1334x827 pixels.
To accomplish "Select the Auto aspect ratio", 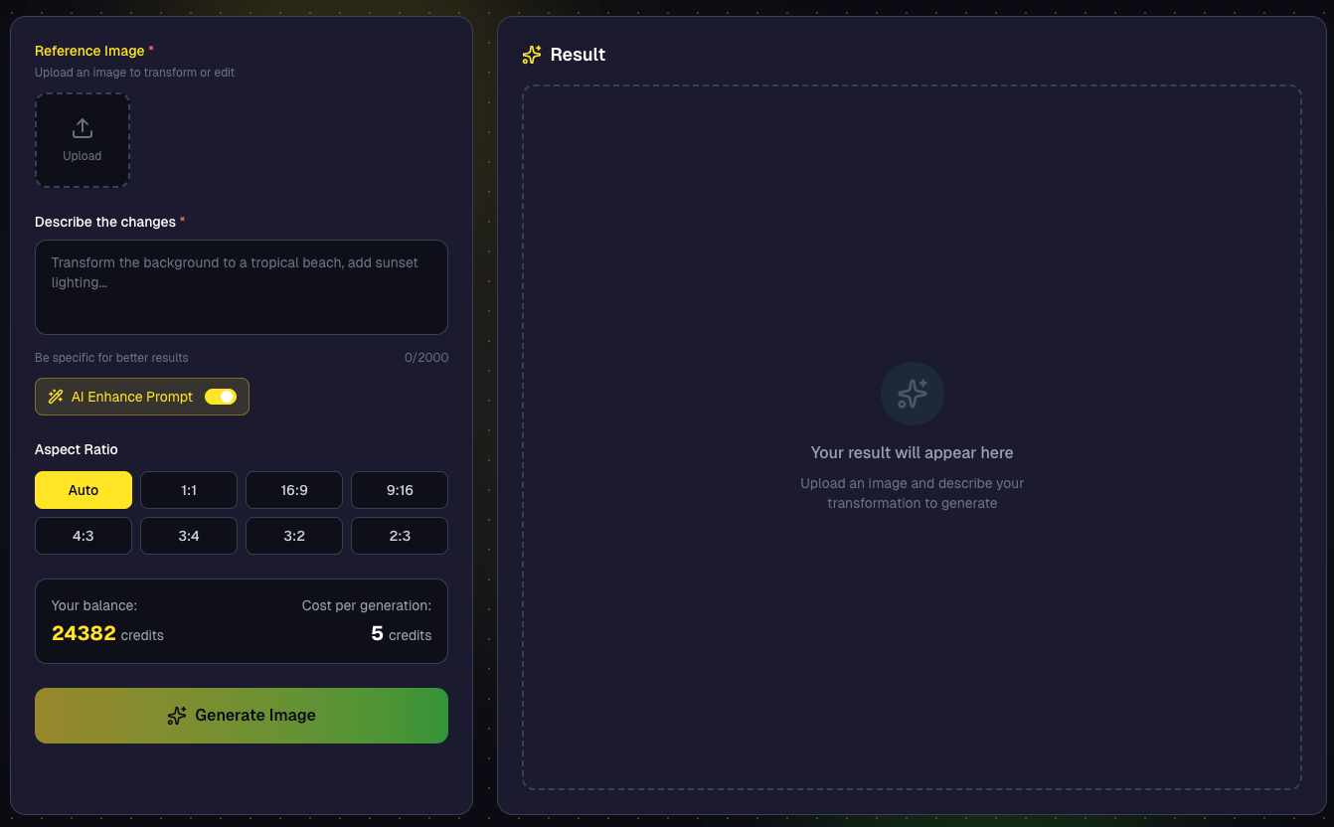I will tap(83, 489).
